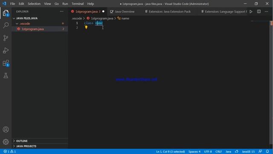
Task: Click line number 2 in gutter
Action: coord(77,27)
